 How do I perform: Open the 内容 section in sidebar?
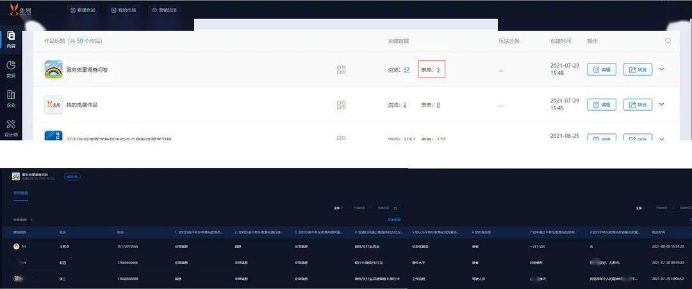(11, 40)
